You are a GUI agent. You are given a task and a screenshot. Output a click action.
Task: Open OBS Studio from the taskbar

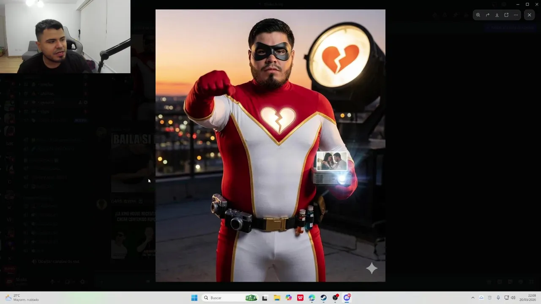pyautogui.click(x=335, y=298)
